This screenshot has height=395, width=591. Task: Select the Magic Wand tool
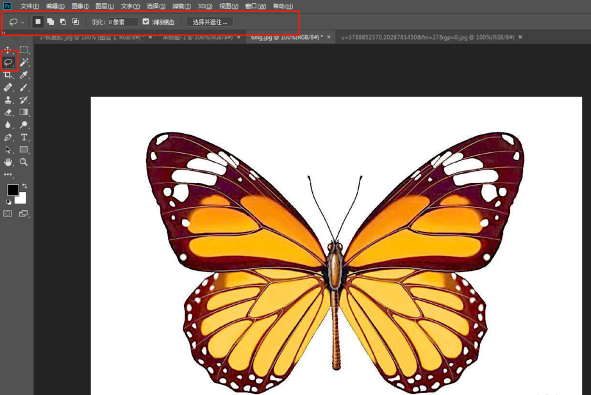click(x=24, y=62)
